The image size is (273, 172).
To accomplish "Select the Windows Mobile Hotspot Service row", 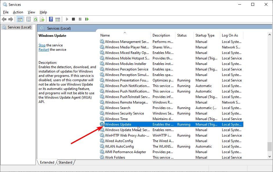I will 171,58.
